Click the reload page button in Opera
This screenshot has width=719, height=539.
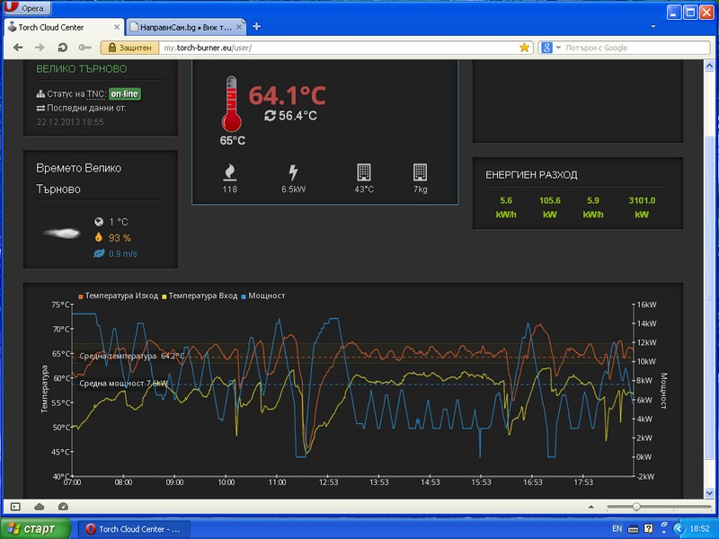64,48
